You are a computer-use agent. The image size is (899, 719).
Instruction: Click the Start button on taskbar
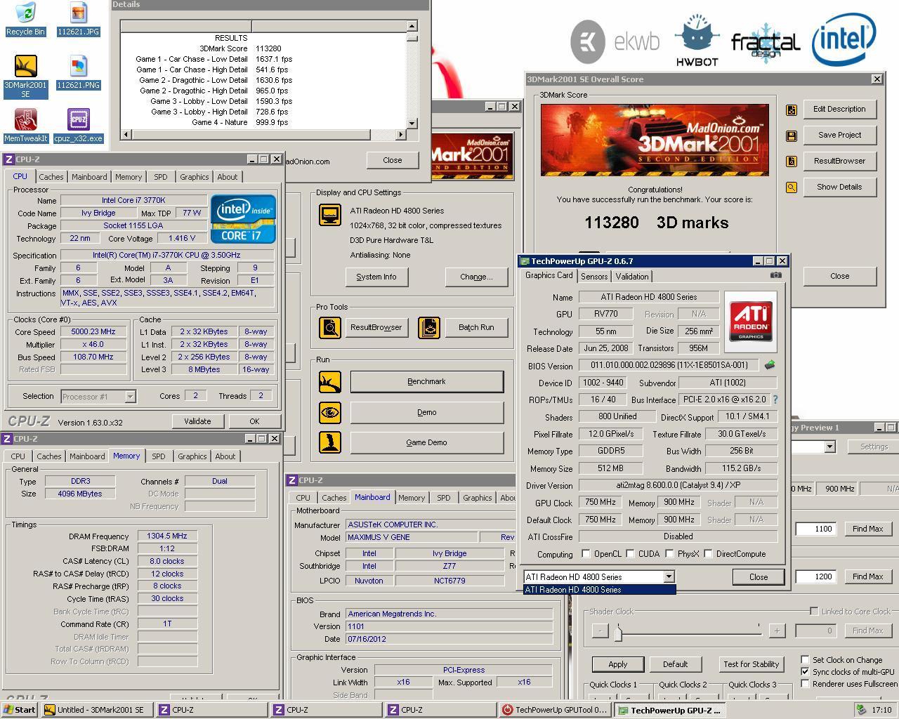[20, 710]
